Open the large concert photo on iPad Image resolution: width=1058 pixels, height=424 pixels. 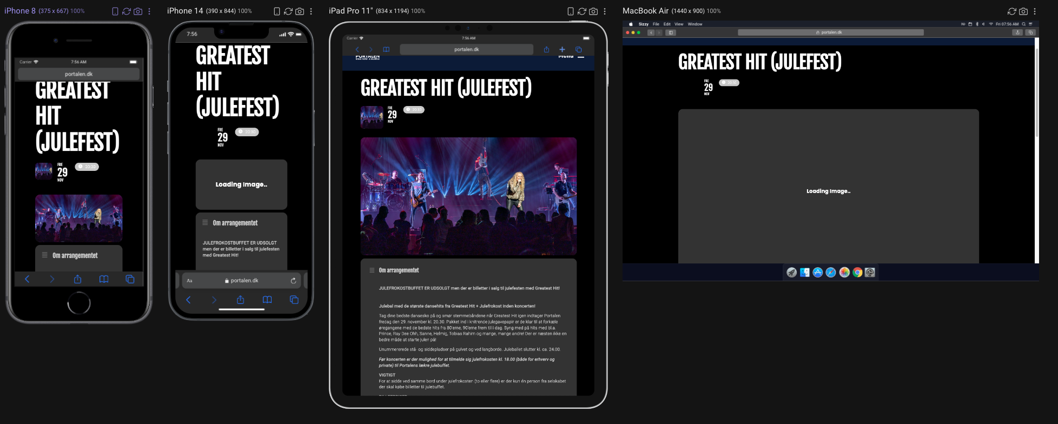[x=468, y=196]
